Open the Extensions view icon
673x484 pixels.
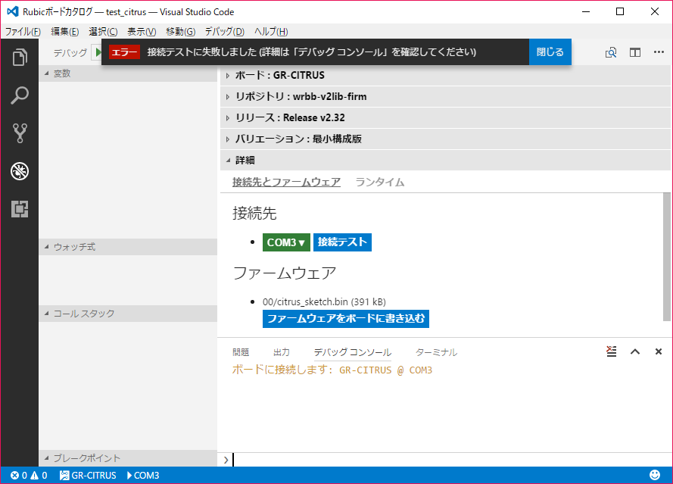[x=20, y=209]
